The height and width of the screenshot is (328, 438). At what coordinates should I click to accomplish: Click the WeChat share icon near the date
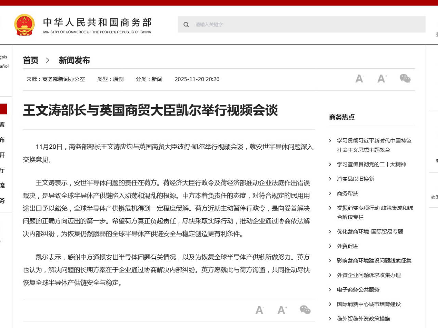[405, 78]
